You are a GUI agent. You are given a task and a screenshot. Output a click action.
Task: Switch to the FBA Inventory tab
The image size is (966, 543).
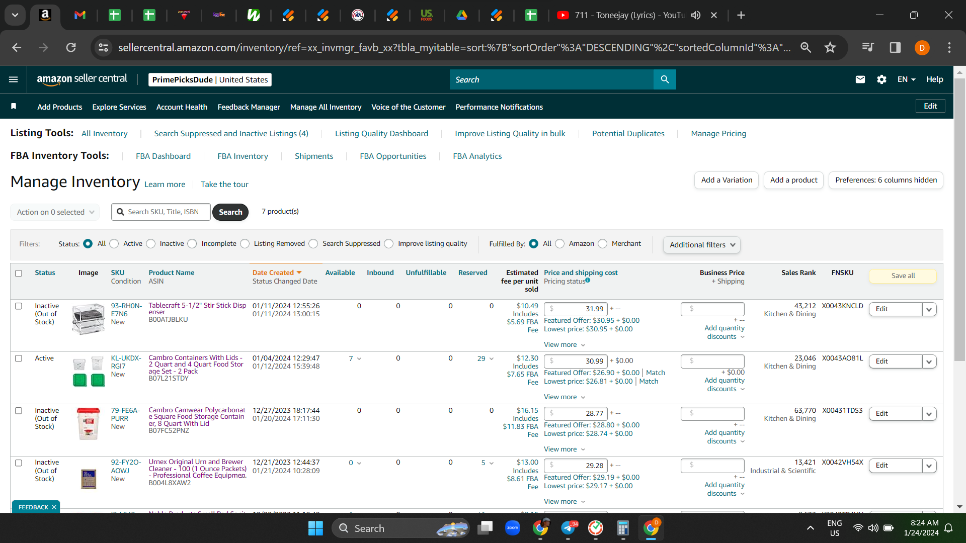tap(243, 156)
